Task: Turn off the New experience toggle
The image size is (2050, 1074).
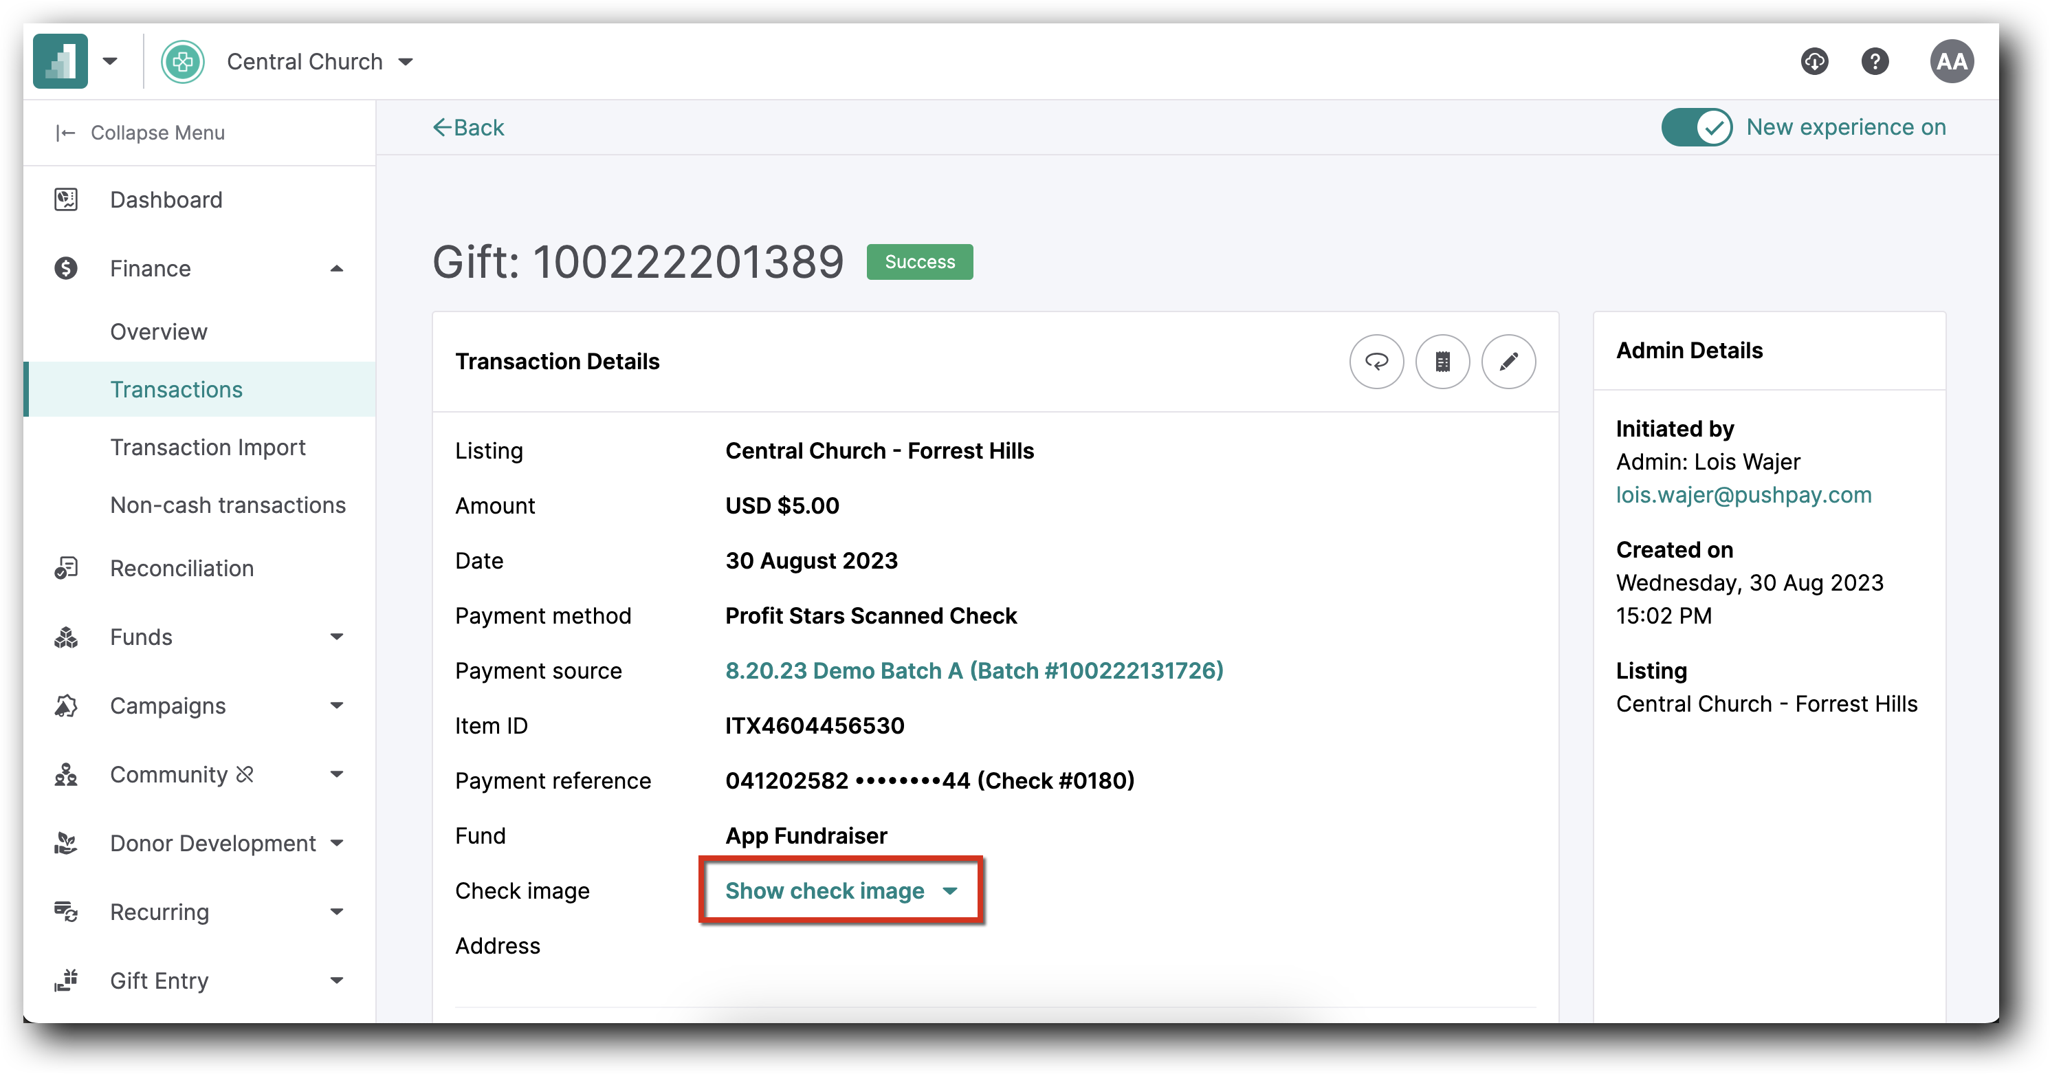Action: [1696, 127]
